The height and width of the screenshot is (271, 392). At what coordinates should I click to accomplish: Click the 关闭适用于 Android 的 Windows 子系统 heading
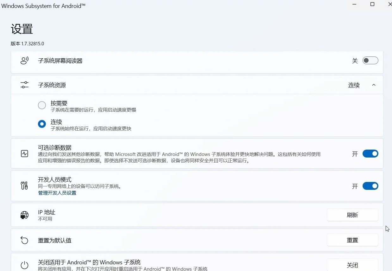tap(89, 262)
